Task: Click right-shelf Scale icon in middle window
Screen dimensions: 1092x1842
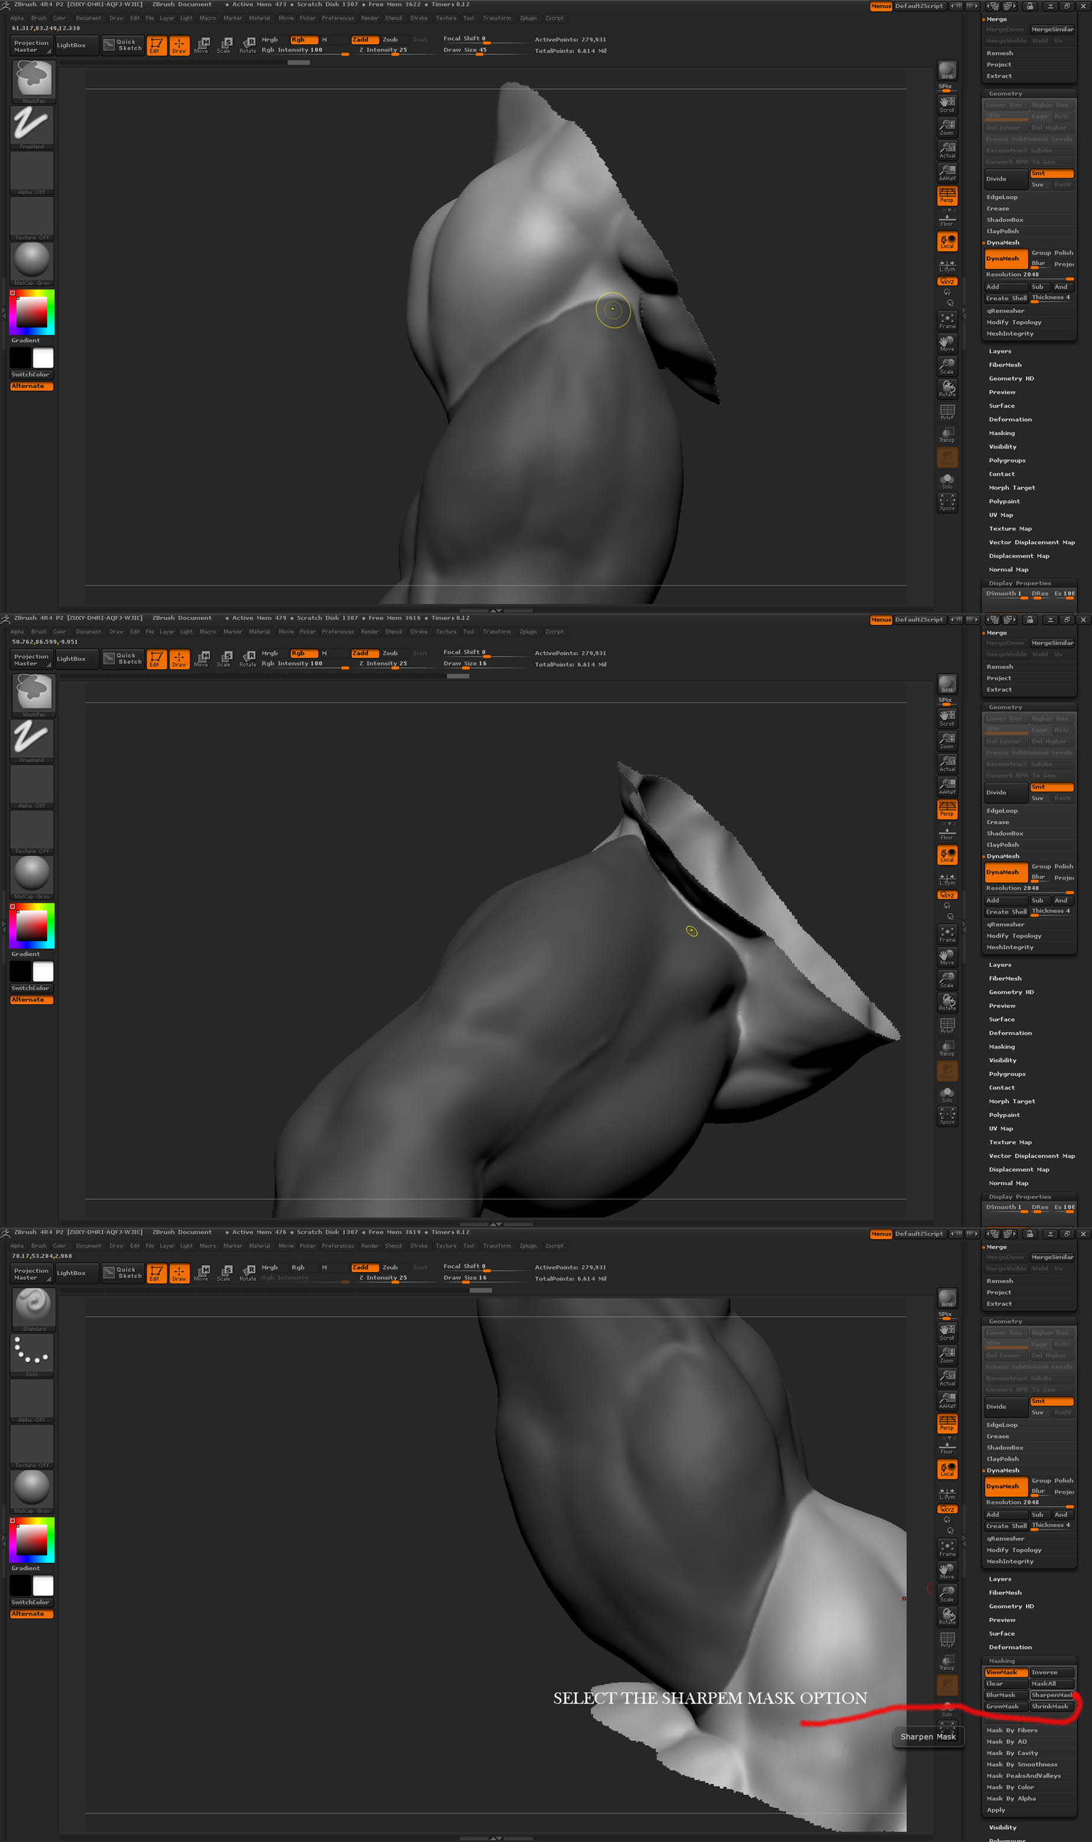Action: (947, 979)
